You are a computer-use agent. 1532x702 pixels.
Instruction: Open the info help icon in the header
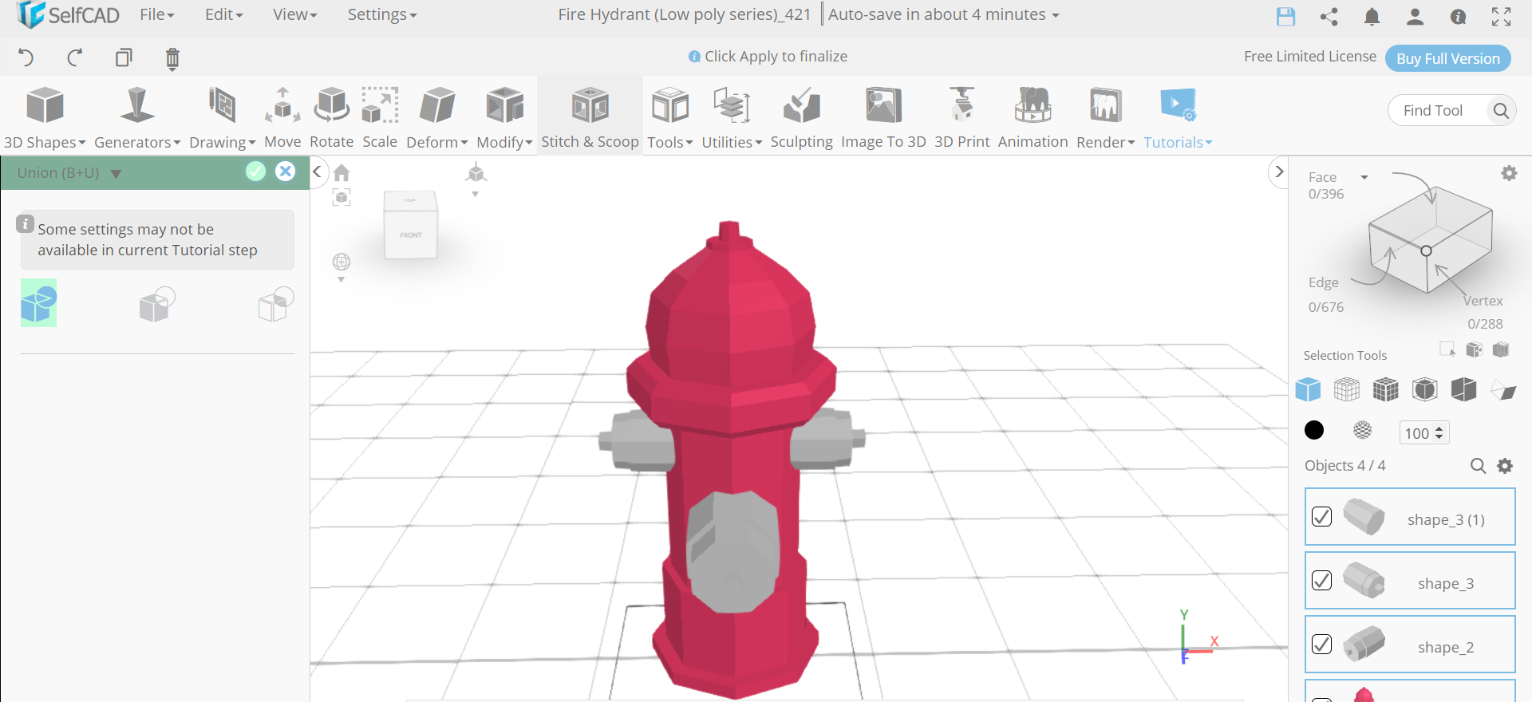tap(1458, 16)
